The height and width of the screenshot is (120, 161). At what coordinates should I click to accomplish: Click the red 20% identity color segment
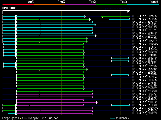point(18,5)
